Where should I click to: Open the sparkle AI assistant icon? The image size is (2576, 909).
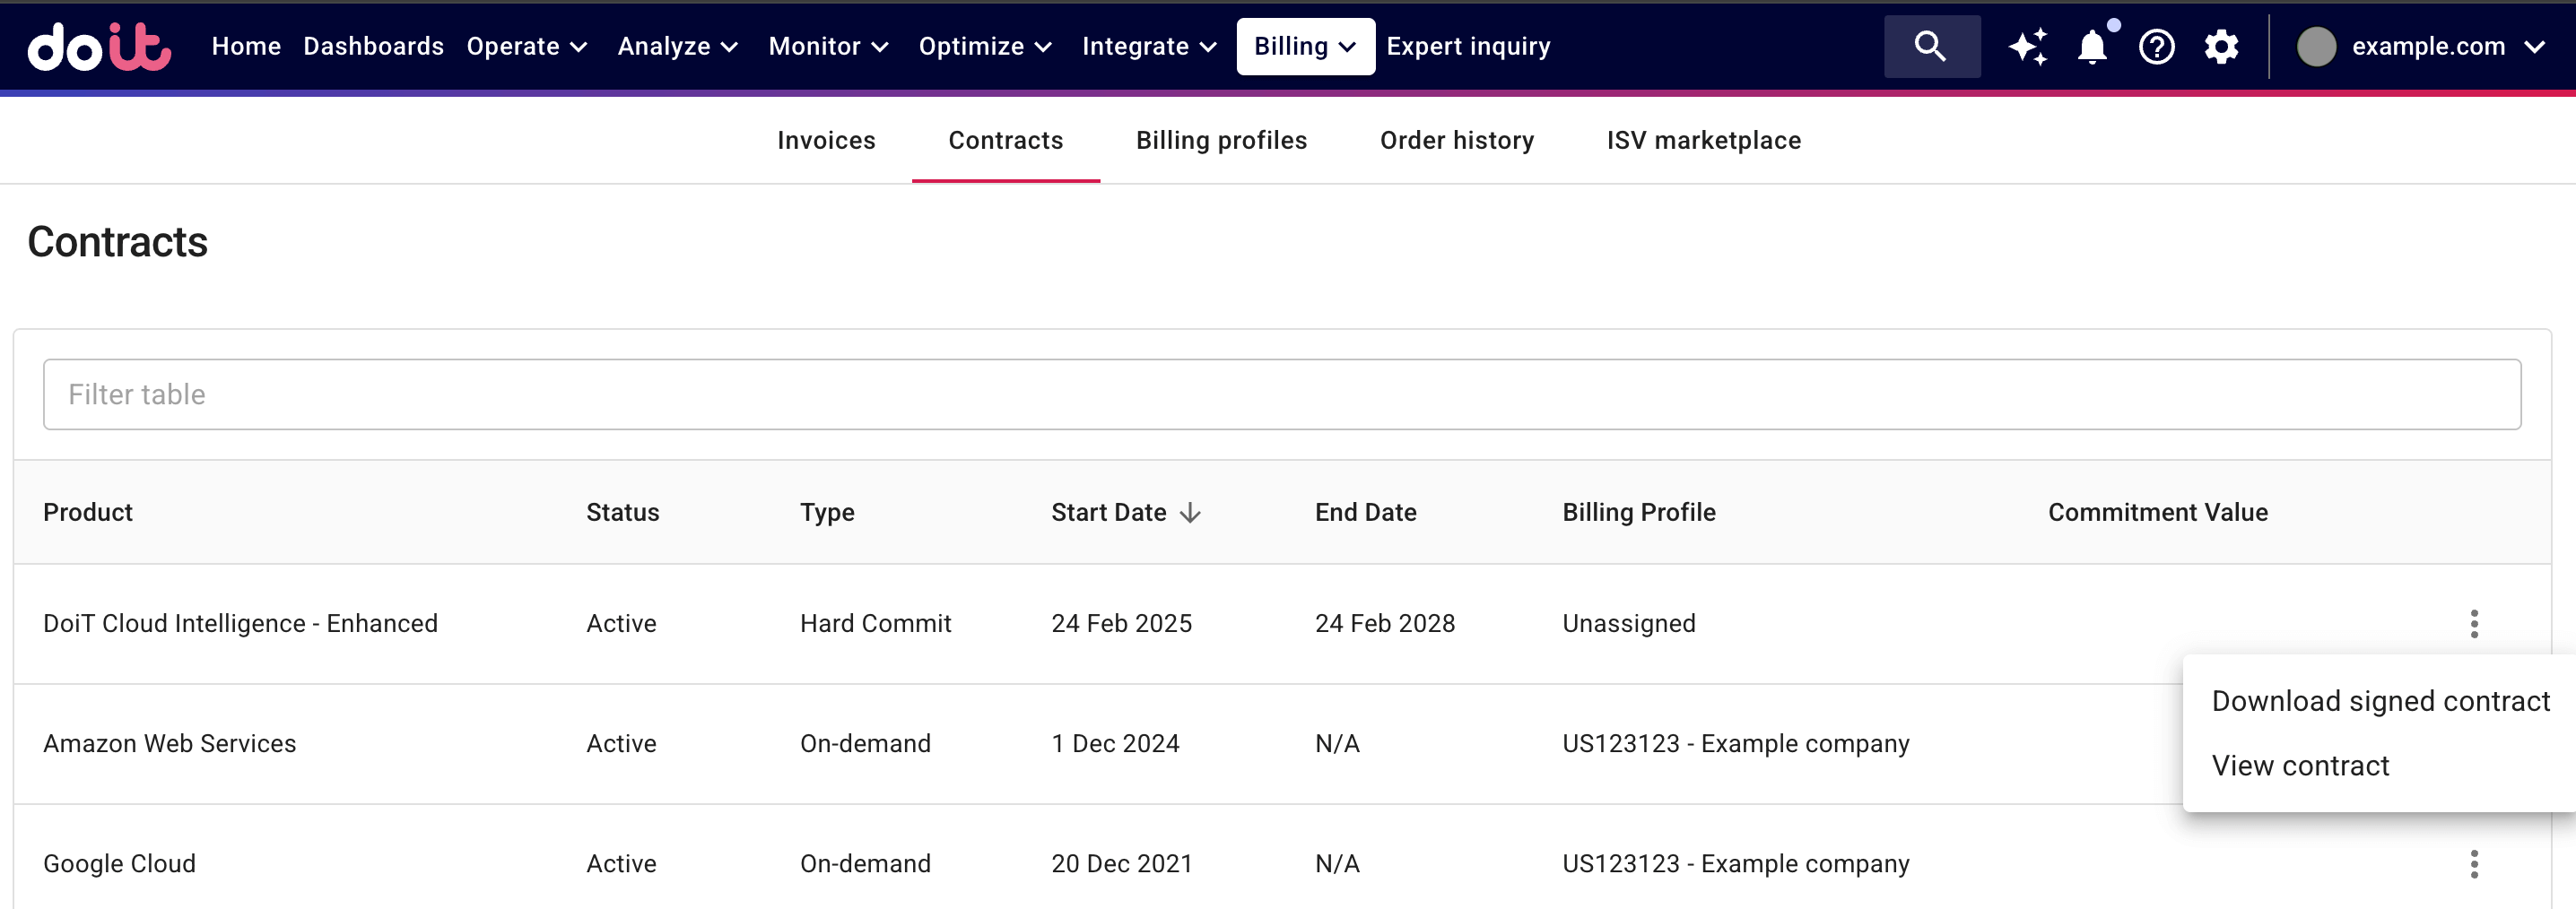pos(2028,46)
